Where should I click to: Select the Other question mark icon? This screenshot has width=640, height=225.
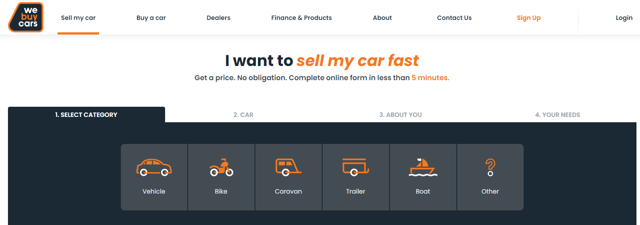pyautogui.click(x=490, y=167)
